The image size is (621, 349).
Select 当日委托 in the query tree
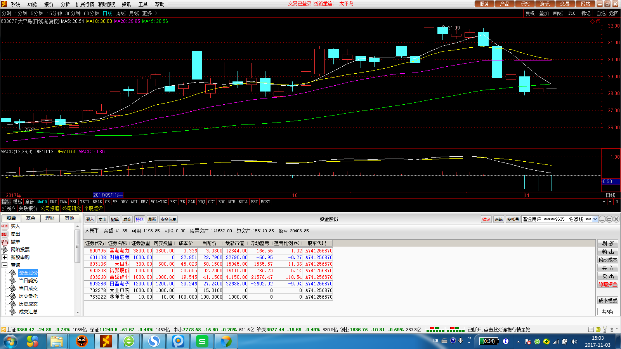pyautogui.click(x=28, y=281)
